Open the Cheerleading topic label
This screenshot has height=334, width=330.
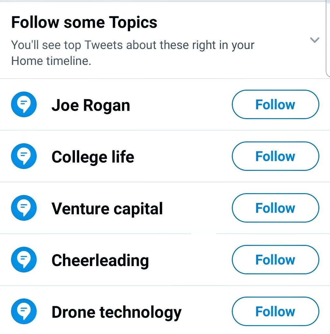pos(100,260)
